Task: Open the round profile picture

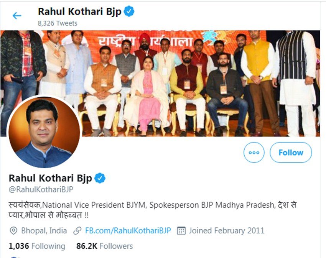Action: coord(44,132)
